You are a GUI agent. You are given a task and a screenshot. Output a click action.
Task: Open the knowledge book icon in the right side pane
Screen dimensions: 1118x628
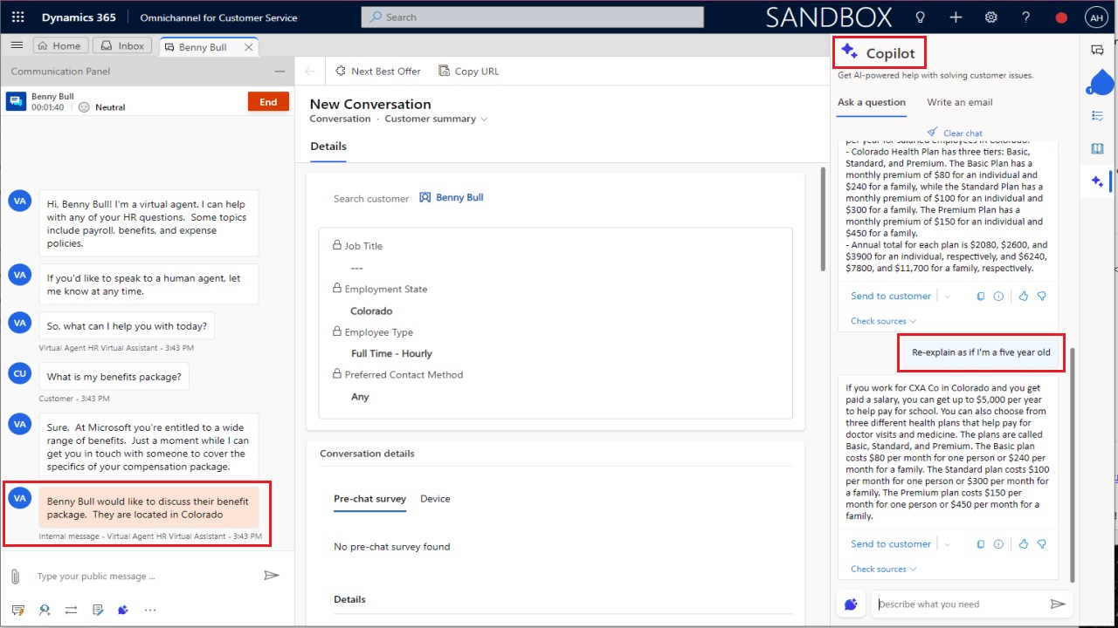coord(1098,148)
